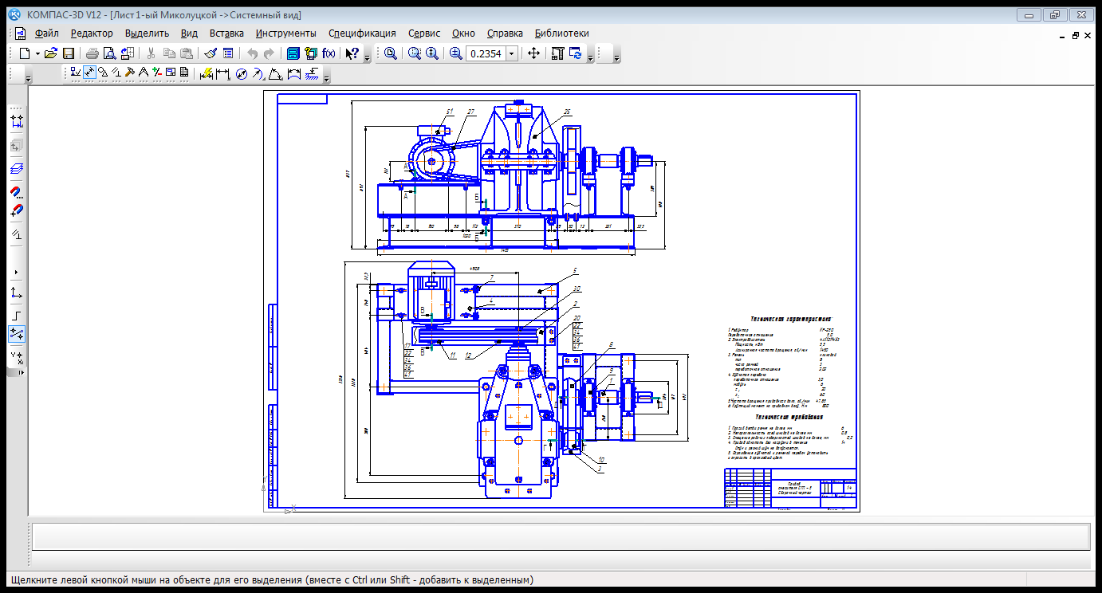Viewport: 1102px width, 593px height.
Task: Open print preview with the magnifier-page icon
Action: click(x=110, y=53)
